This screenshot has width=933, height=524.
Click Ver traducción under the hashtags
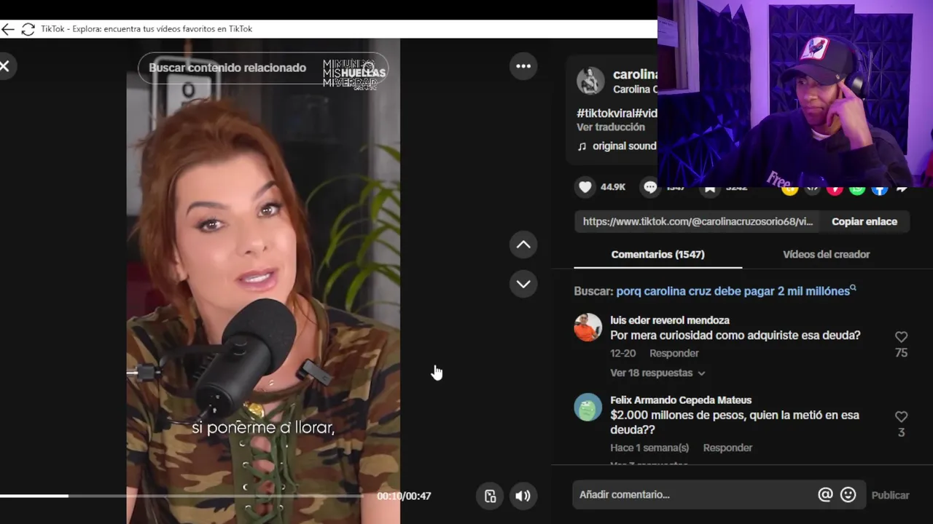pos(610,127)
